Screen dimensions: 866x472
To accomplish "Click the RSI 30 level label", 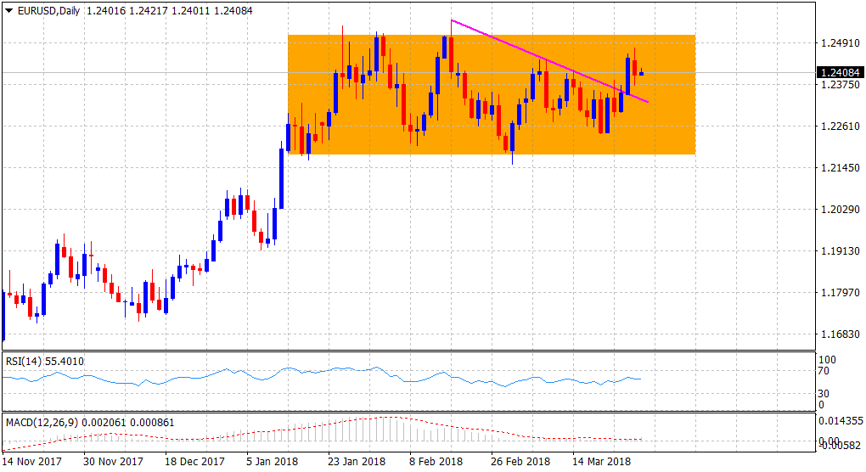I will click(824, 394).
